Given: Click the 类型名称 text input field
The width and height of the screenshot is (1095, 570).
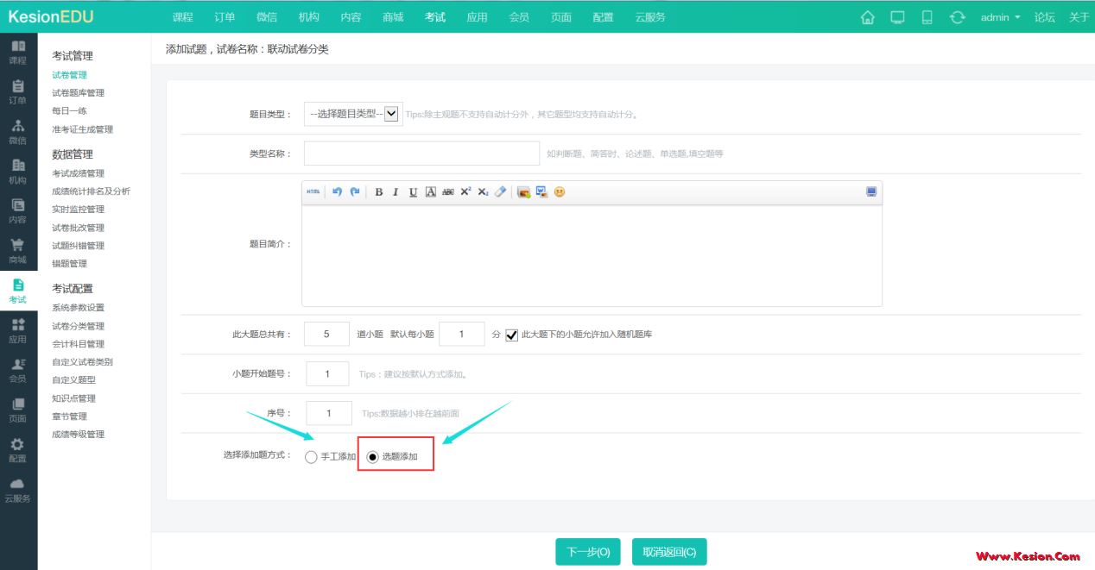Looking at the screenshot, I should [x=421, y=153].
